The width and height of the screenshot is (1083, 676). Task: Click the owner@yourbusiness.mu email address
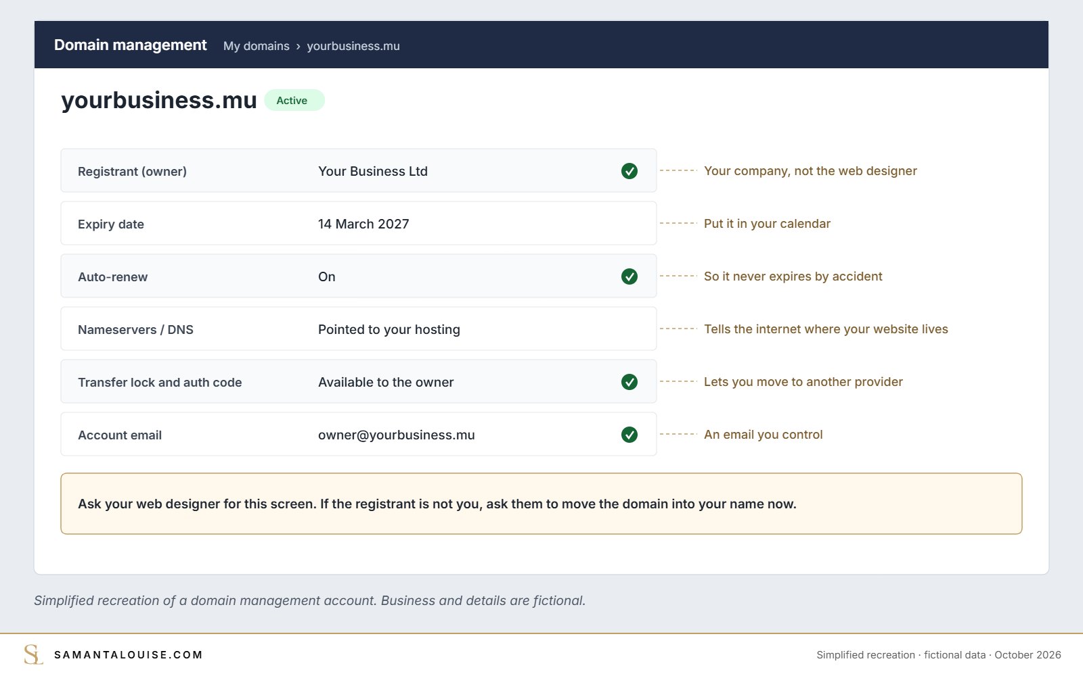397,435
